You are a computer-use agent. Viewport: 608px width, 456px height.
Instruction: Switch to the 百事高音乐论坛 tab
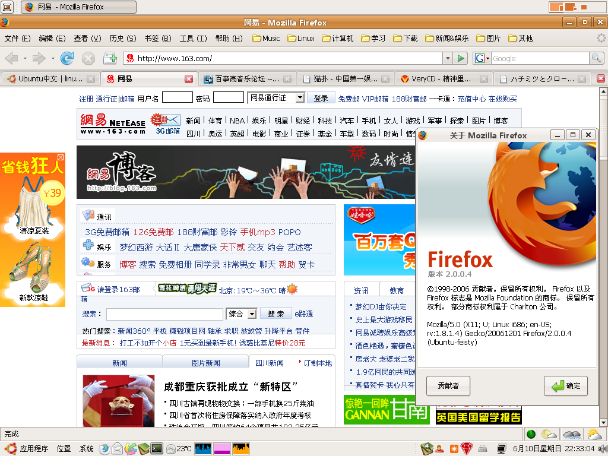tap(248, 79)
